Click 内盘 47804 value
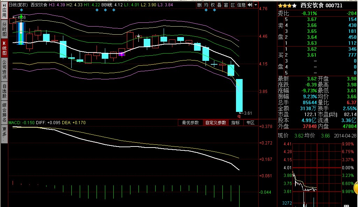This screenshot has height=207, width=358. 350,126
